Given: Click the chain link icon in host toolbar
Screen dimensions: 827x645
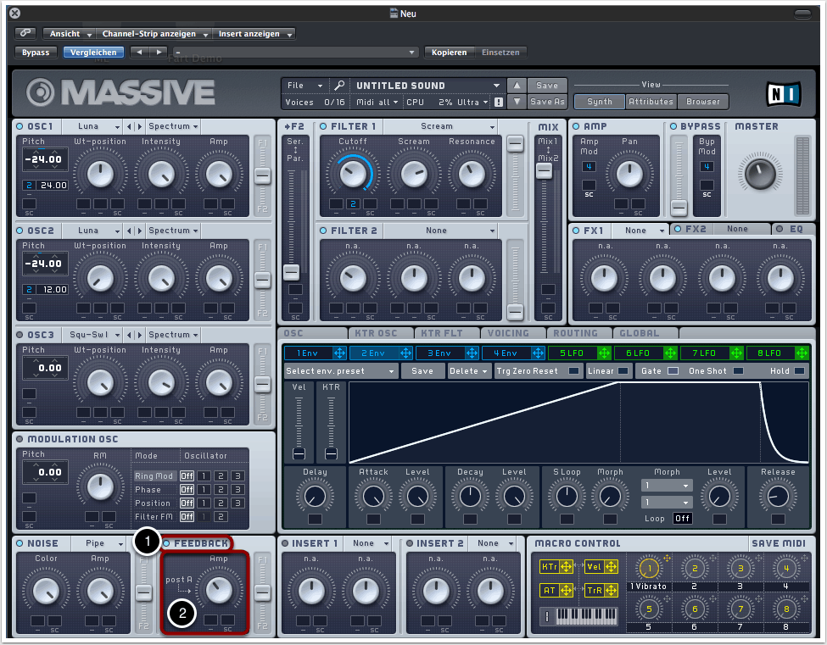Looking at the screenshot, I should pyautogui.click(x=26, y=33).
